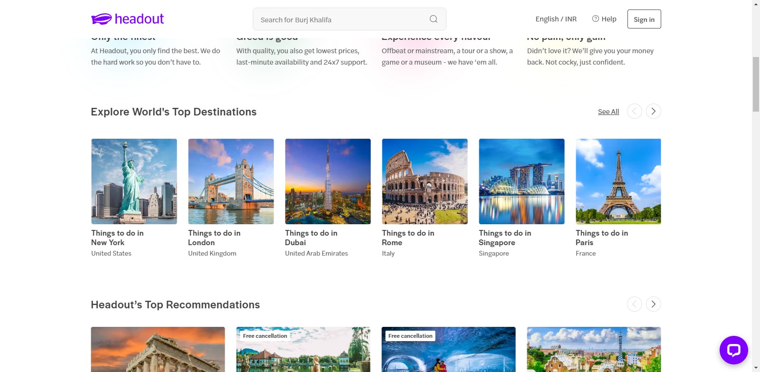
Task: Open the New York Statue of Liberty thumbnail
Action: click(x=134, y=181)
